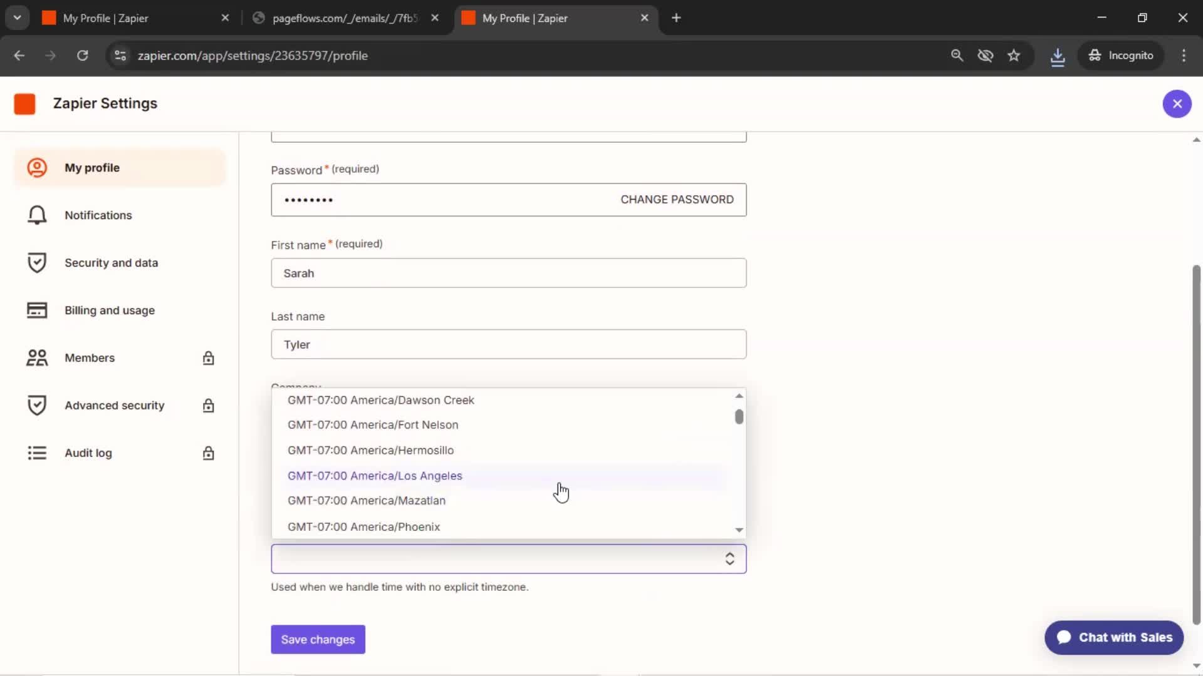Image resolution: width=1203 pixels, height=676 pixels.
Task: Click the Zapier logo in settings header
Action: 24,104
